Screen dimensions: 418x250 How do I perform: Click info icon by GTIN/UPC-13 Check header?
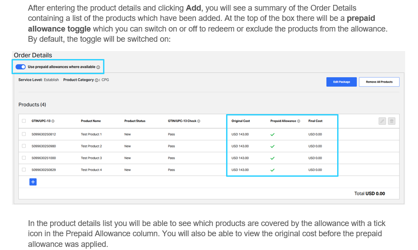pyautogui.click(x=199, y=121)
